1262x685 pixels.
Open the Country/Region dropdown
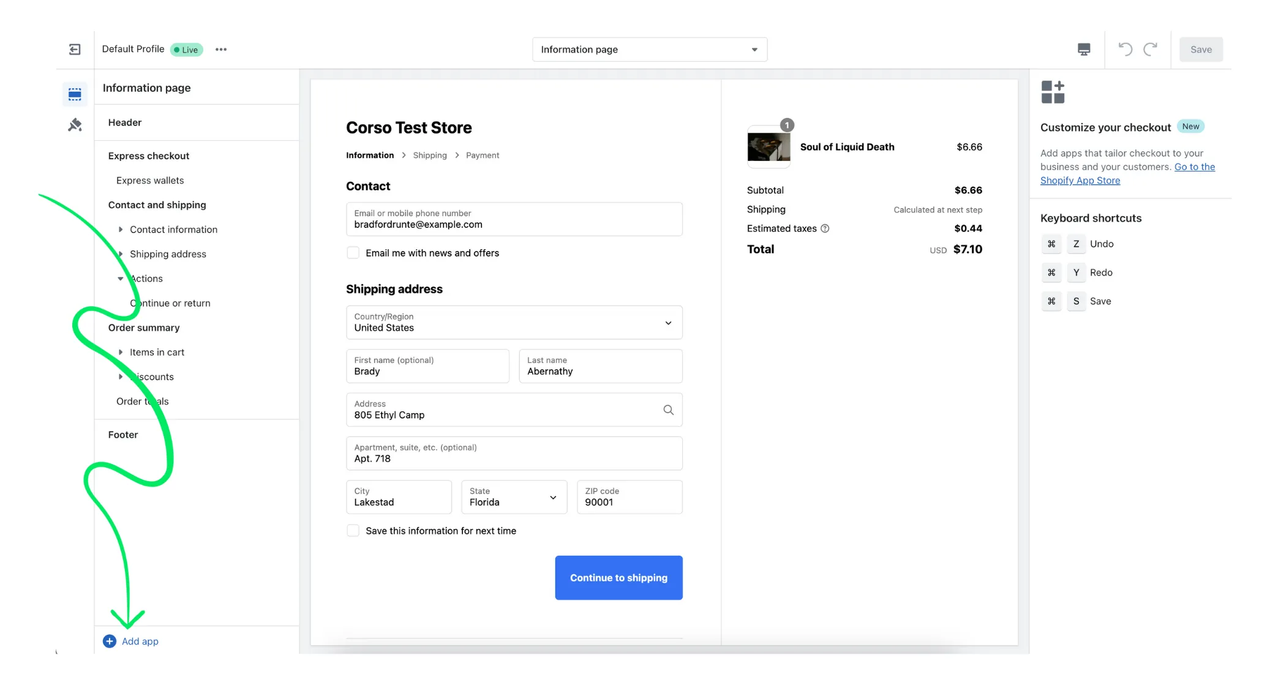(x=667, y=323)
